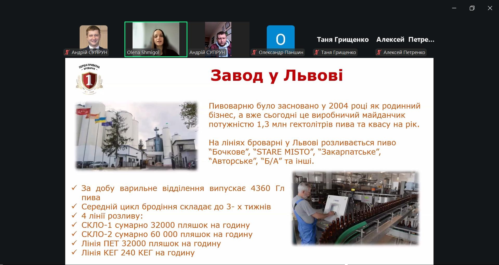Click the Перша приватна броварня logo
499x265 pixels.
(x=89, y=79)
